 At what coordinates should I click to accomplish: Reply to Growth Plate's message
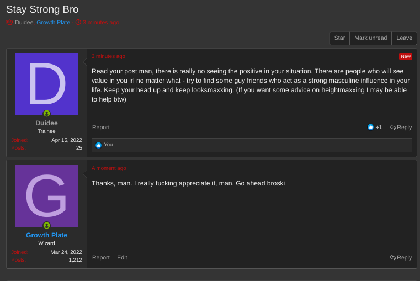(x=401, y=257)
